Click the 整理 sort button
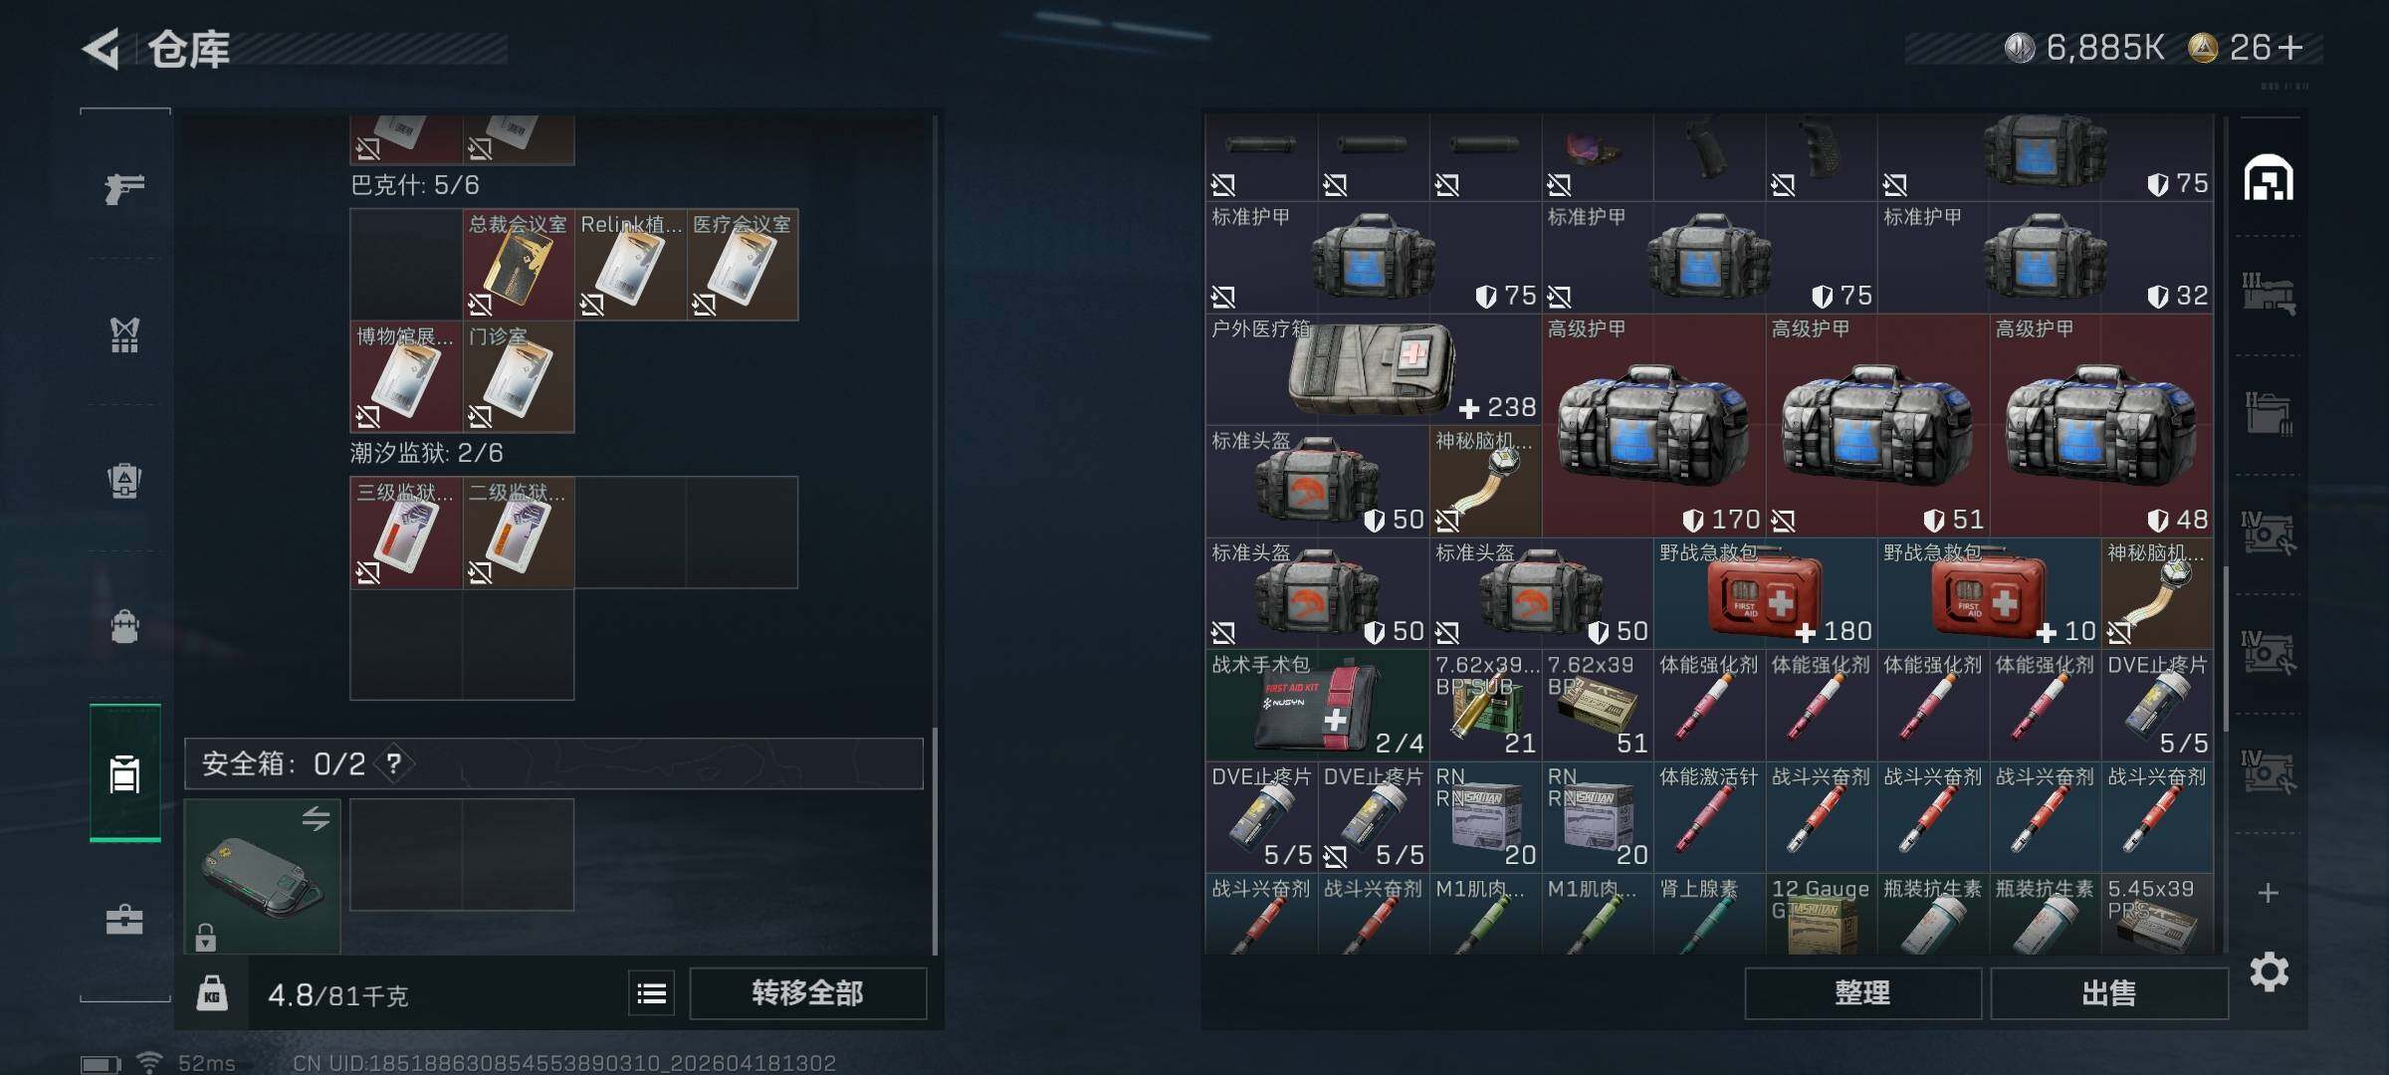2389x1075 pixels. point(1862,993)
